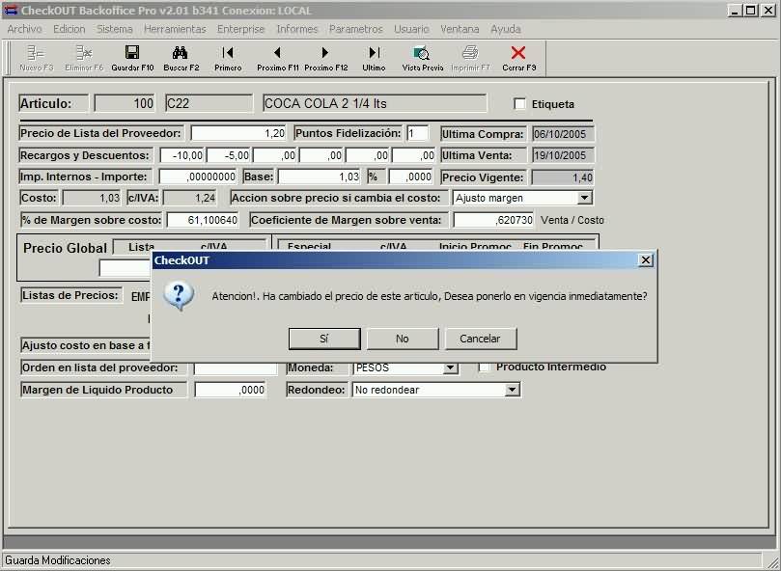
Task: Click the article code field C22
Action: pyautogui.click(x=209, y=103)
